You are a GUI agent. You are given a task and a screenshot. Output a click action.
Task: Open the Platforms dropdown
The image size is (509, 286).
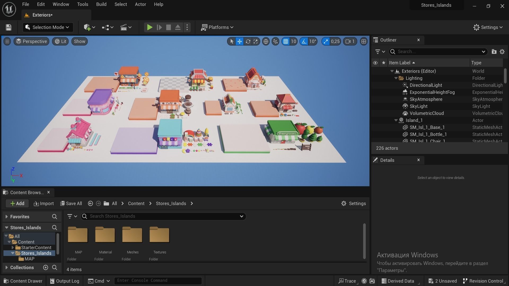(217, 27)
